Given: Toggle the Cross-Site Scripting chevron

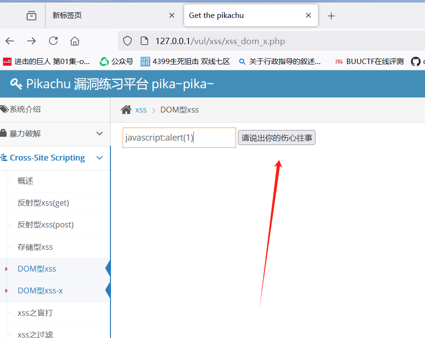Looking at the screenshot, I should click(99, 158).
